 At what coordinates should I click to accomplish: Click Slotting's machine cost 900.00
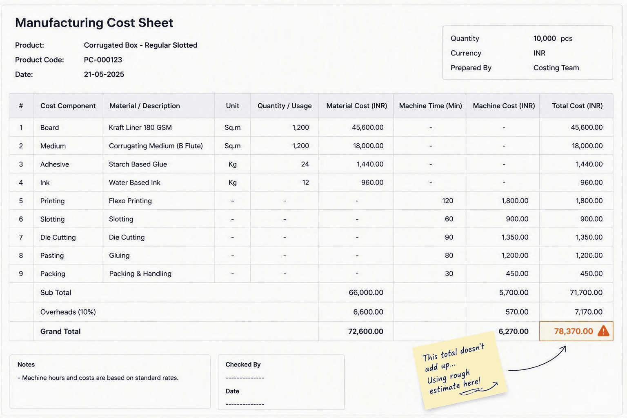click(x=517, y=219)
